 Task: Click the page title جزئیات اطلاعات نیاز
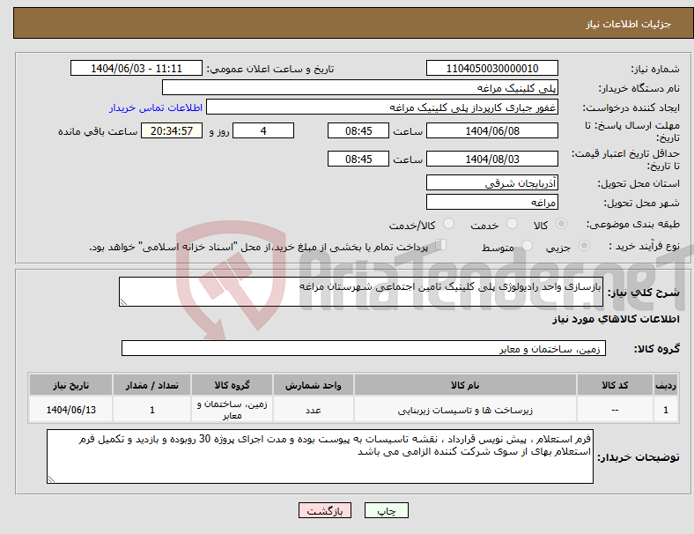coord(629,24)
